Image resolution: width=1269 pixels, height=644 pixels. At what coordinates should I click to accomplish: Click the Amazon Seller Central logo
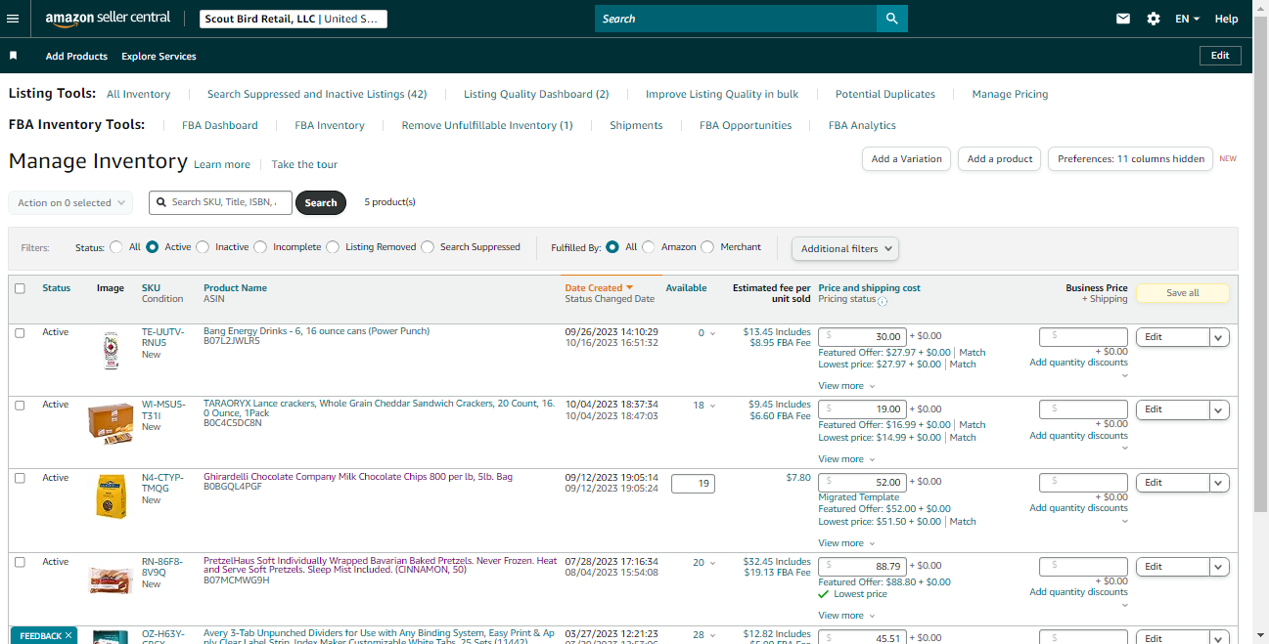click(108, 19)
